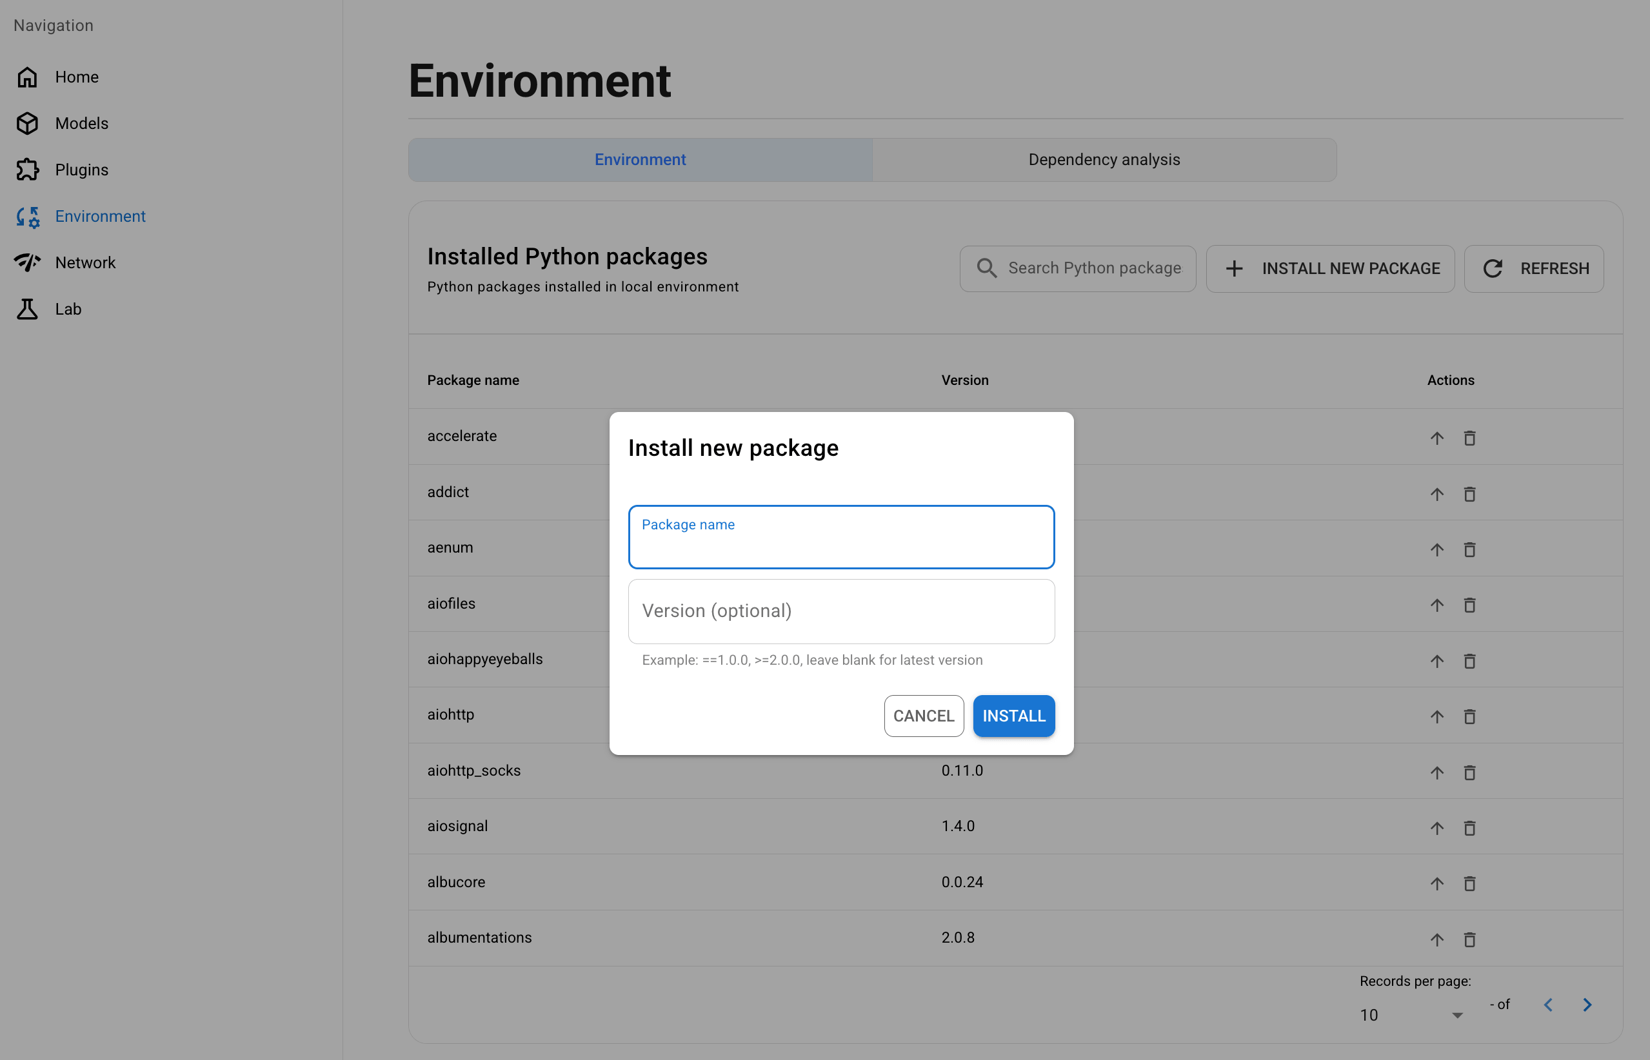Click the circular refresh arrow icon
This screenshot has height=1060, width=1650.
pos(1493,268)
